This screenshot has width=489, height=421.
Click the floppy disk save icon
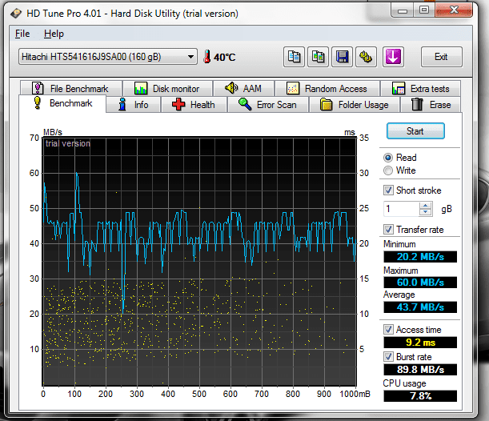click(343, 57)
